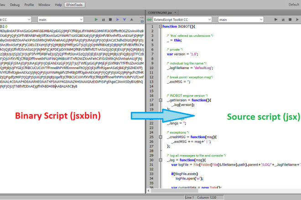The height and width of the screenshot is (200, 301).
Task: Pause execution in right panel toolbar
Action: pyautogui.click(x=283, y=20)
